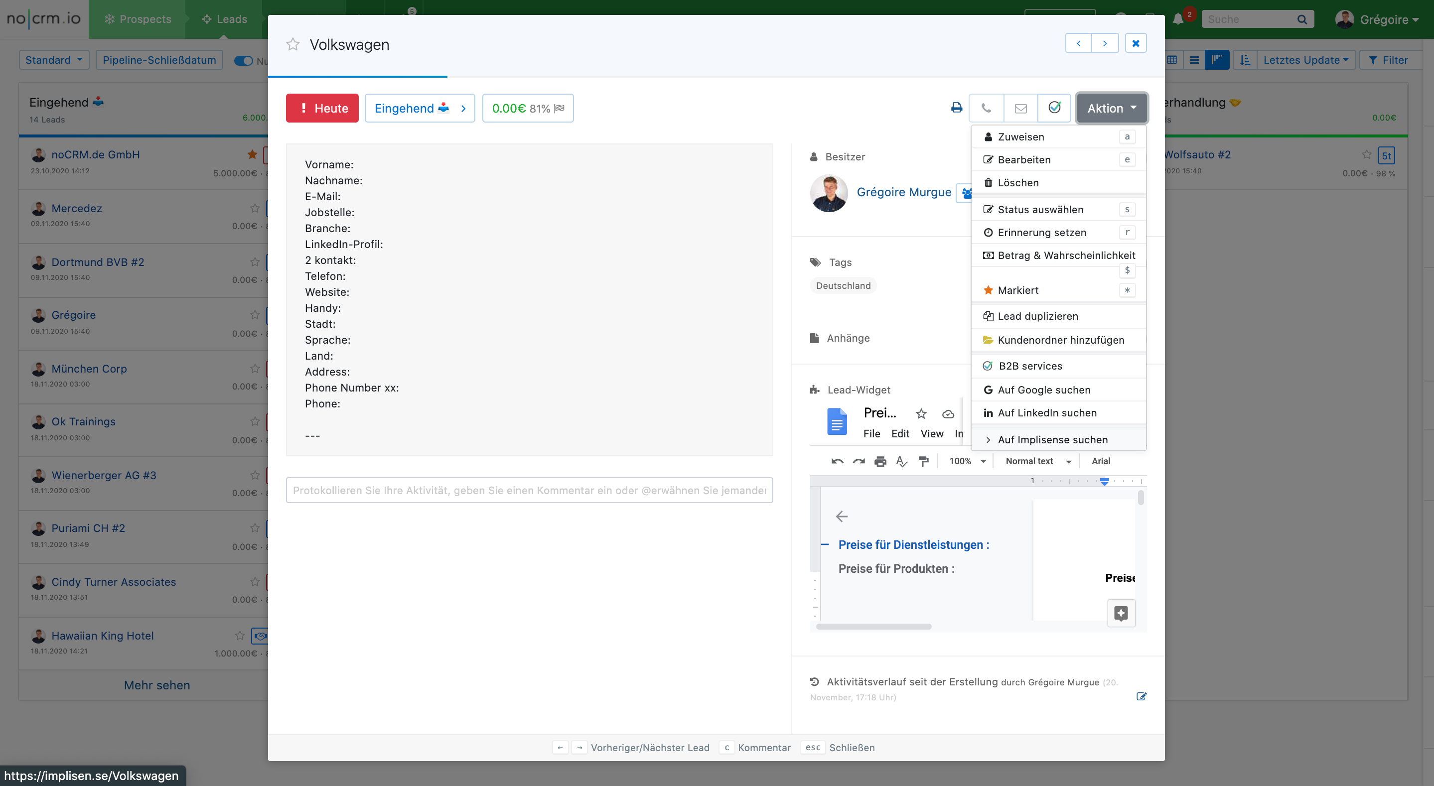The width and height of the screenshot is (1434, 786).
Task: Select Erinnerung setzen menu entry
Action: tap(1058, 232)
